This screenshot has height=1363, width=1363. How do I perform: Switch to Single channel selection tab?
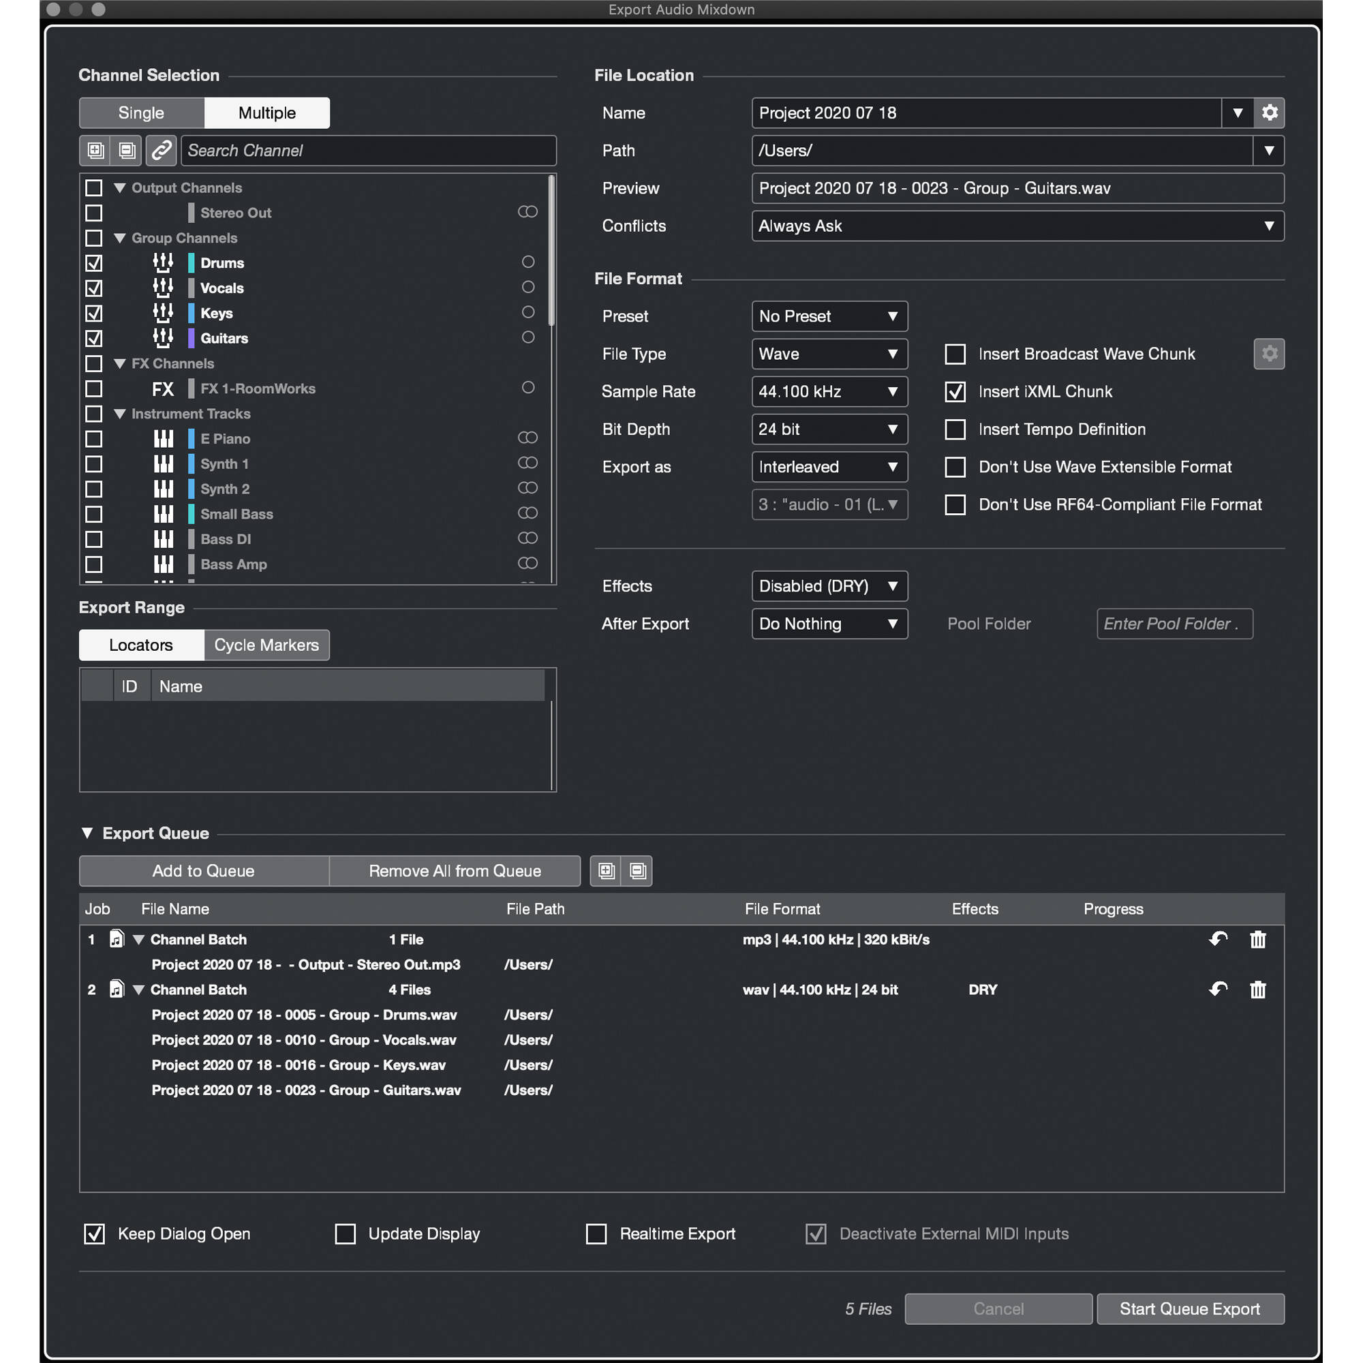coord(141,113)
